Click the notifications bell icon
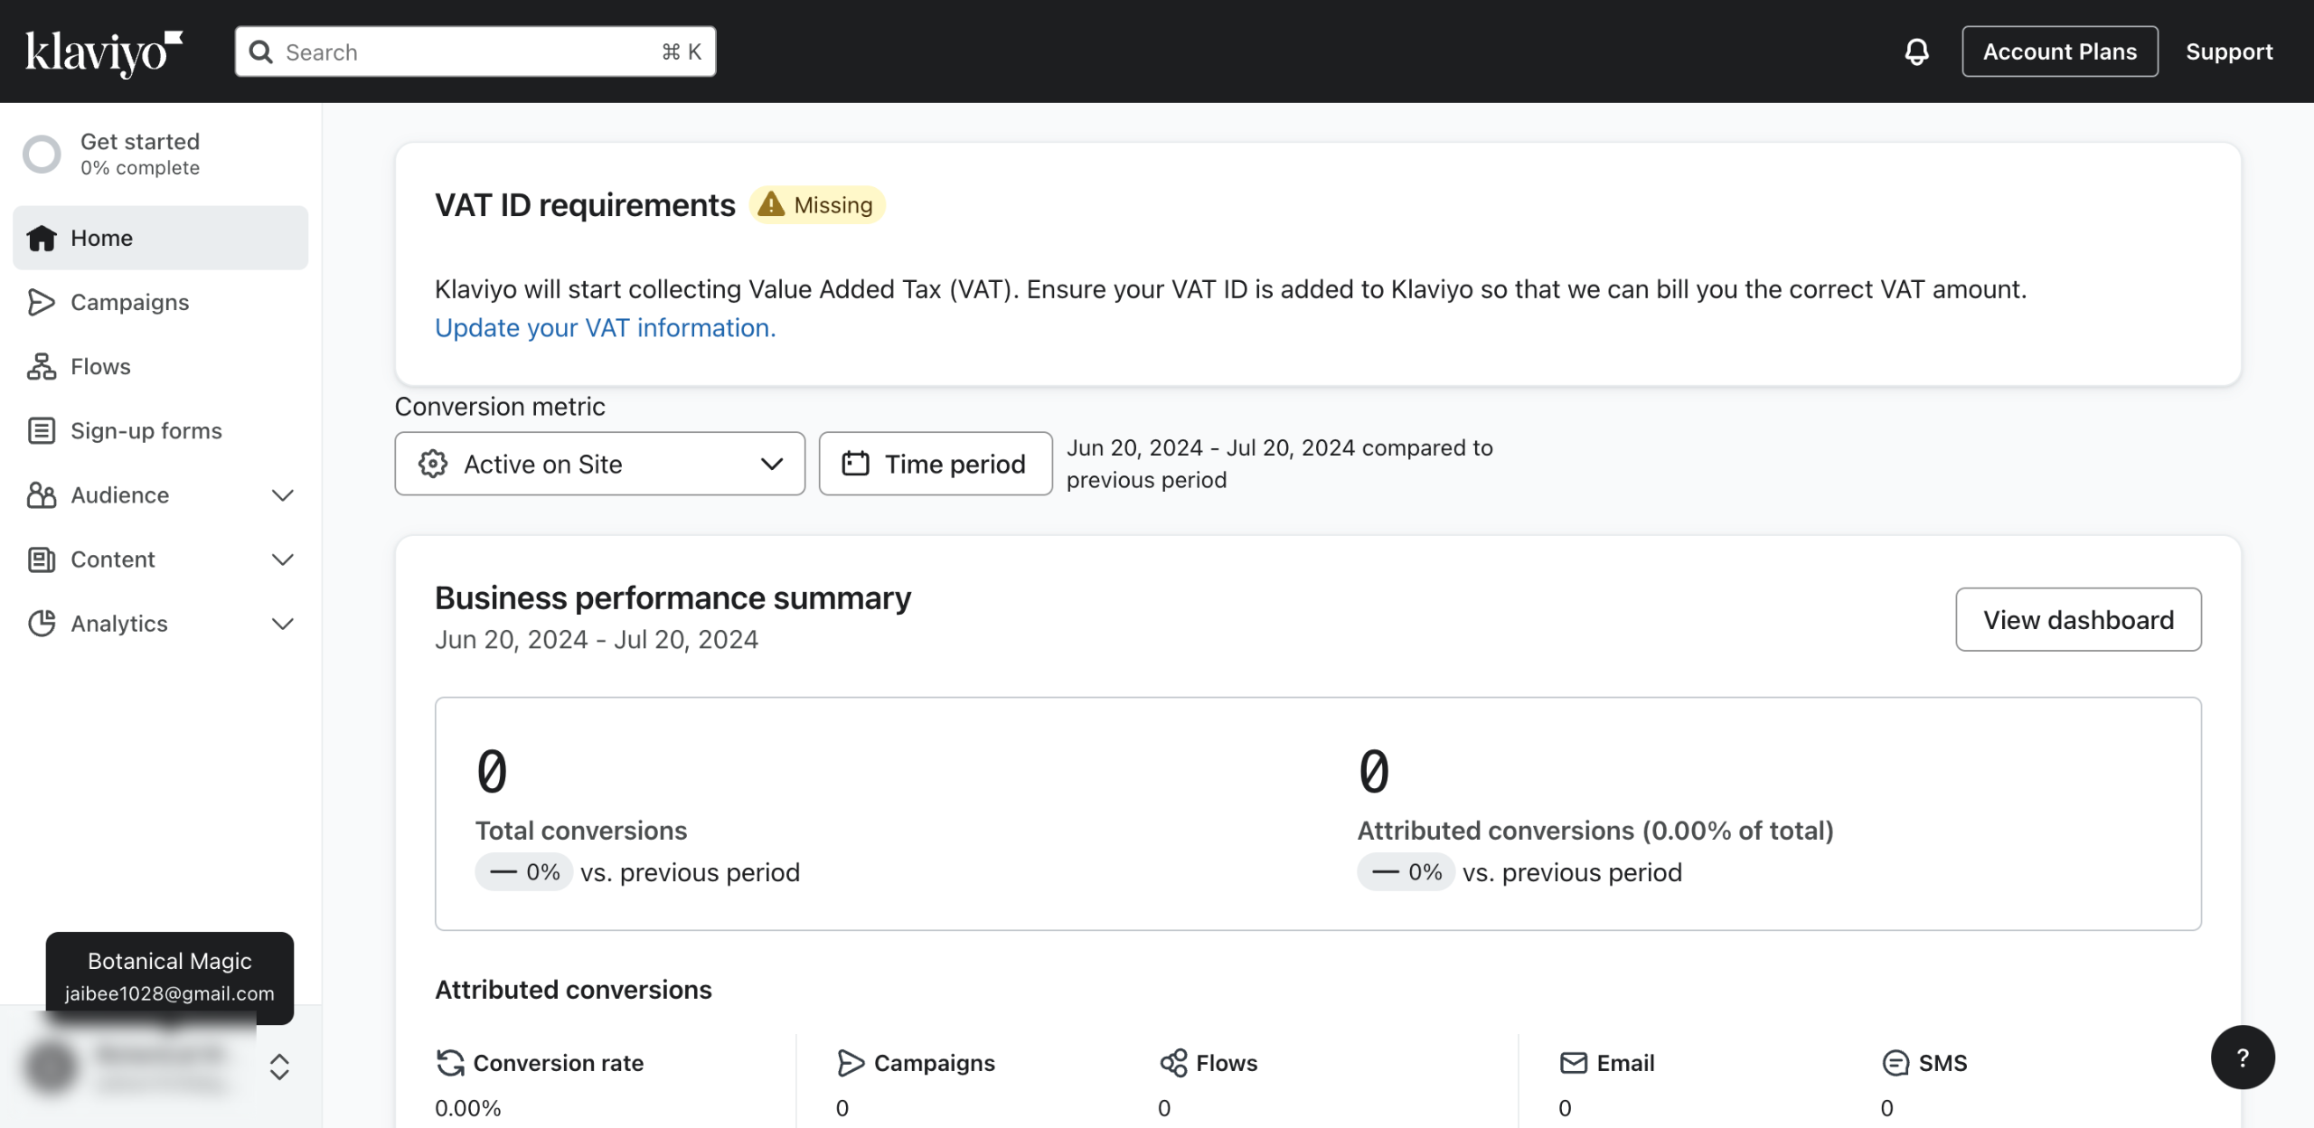 point(1916,52)
